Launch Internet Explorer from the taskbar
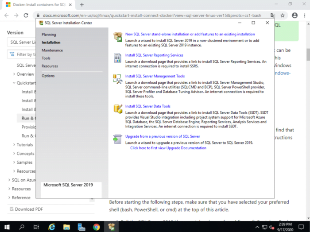 pos(52,227)
